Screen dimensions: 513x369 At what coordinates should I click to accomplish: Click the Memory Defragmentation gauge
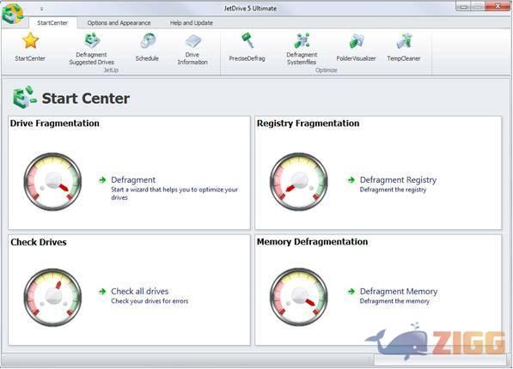tap(299, 297)
